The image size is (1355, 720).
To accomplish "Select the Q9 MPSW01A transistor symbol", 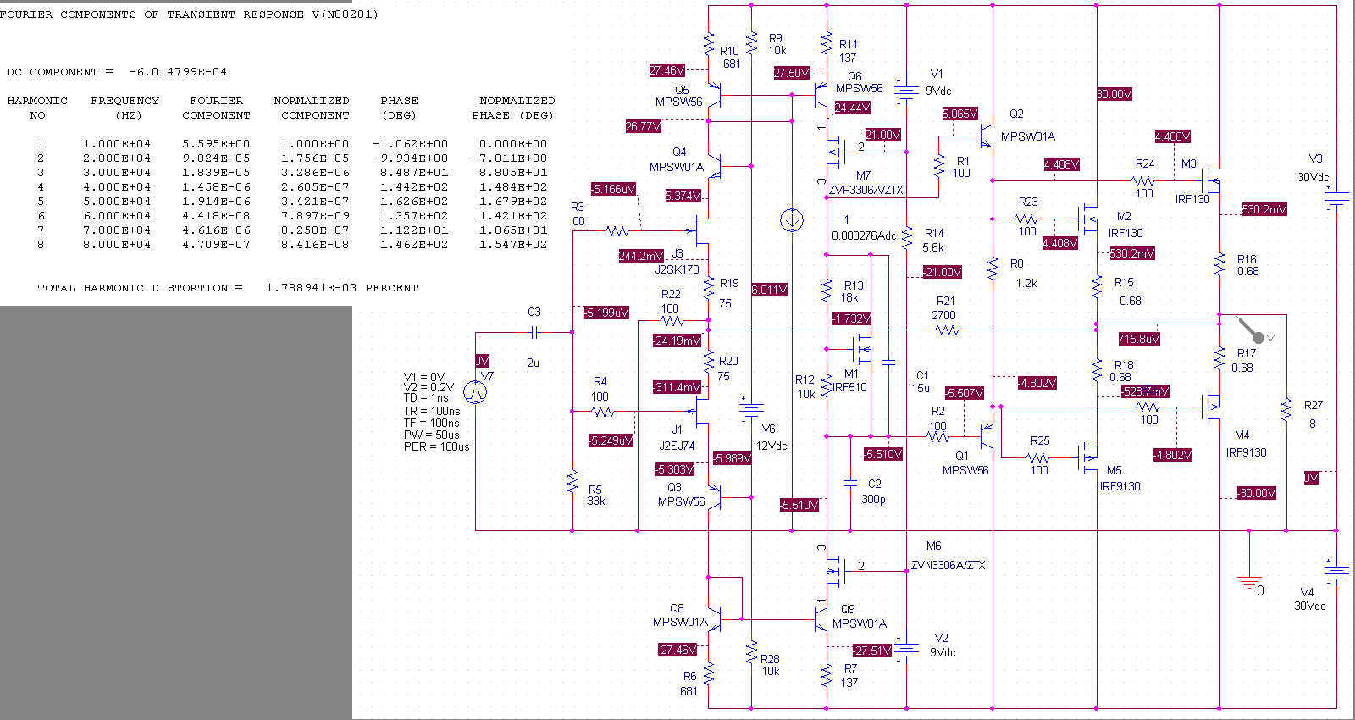I will (x=821, y=619).
